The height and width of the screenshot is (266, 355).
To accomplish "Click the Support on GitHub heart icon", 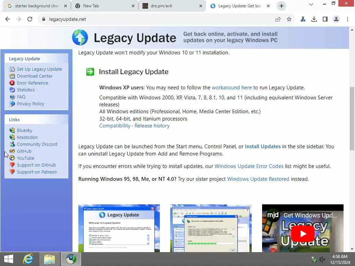I will 12,165.
